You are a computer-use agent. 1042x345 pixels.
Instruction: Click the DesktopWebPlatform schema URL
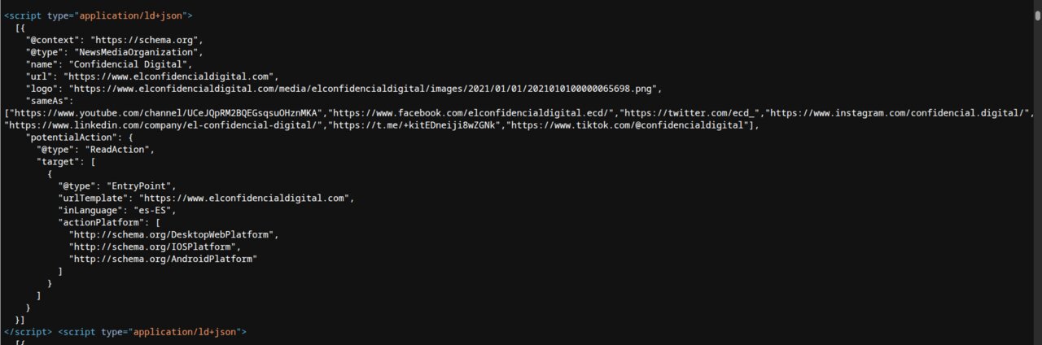coord(173,235)
